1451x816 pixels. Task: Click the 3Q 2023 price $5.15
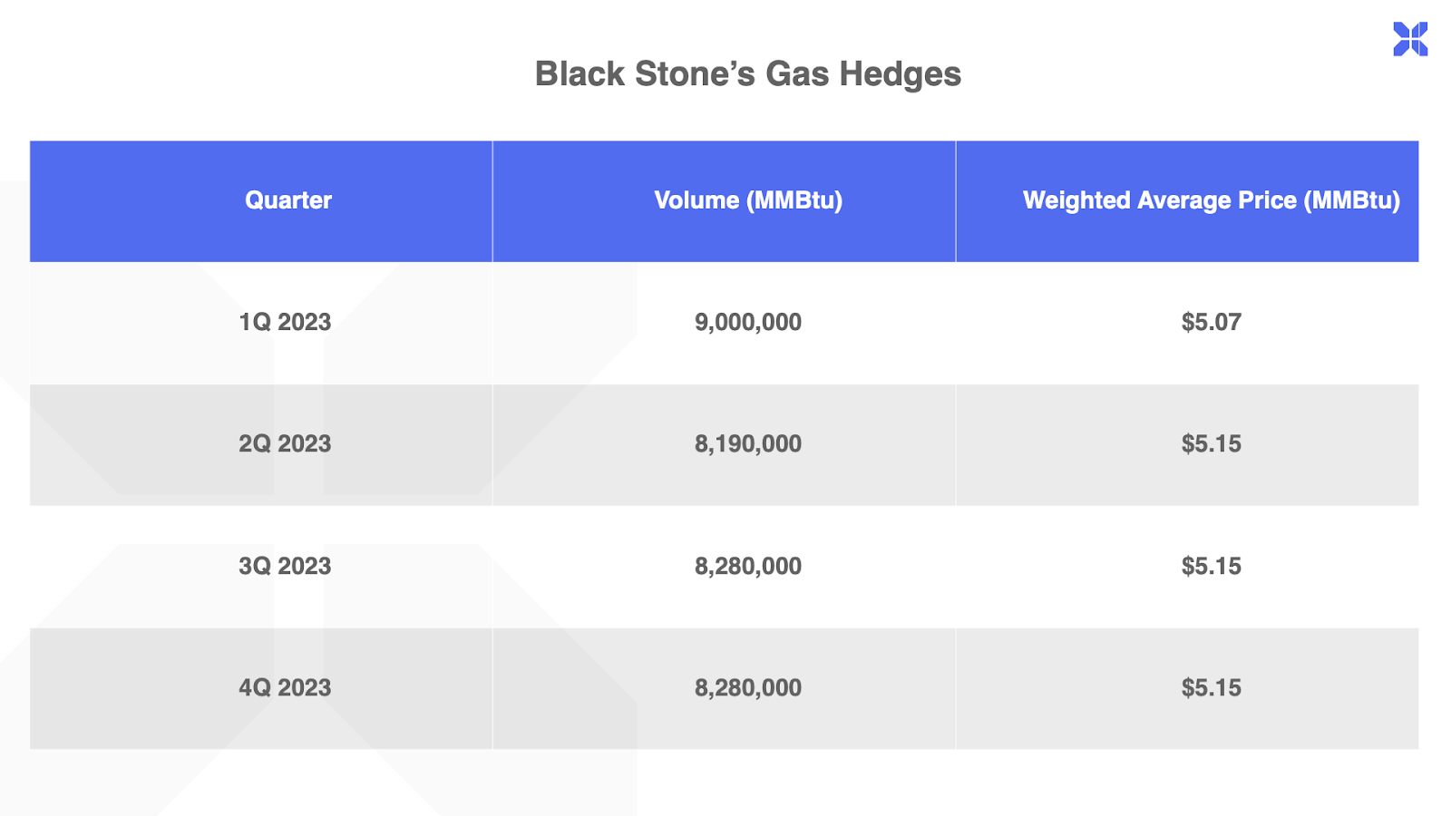click(x=1211, y=566)
